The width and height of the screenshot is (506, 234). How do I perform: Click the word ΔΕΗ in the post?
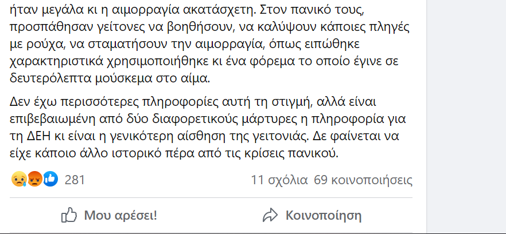pos(34,136)
